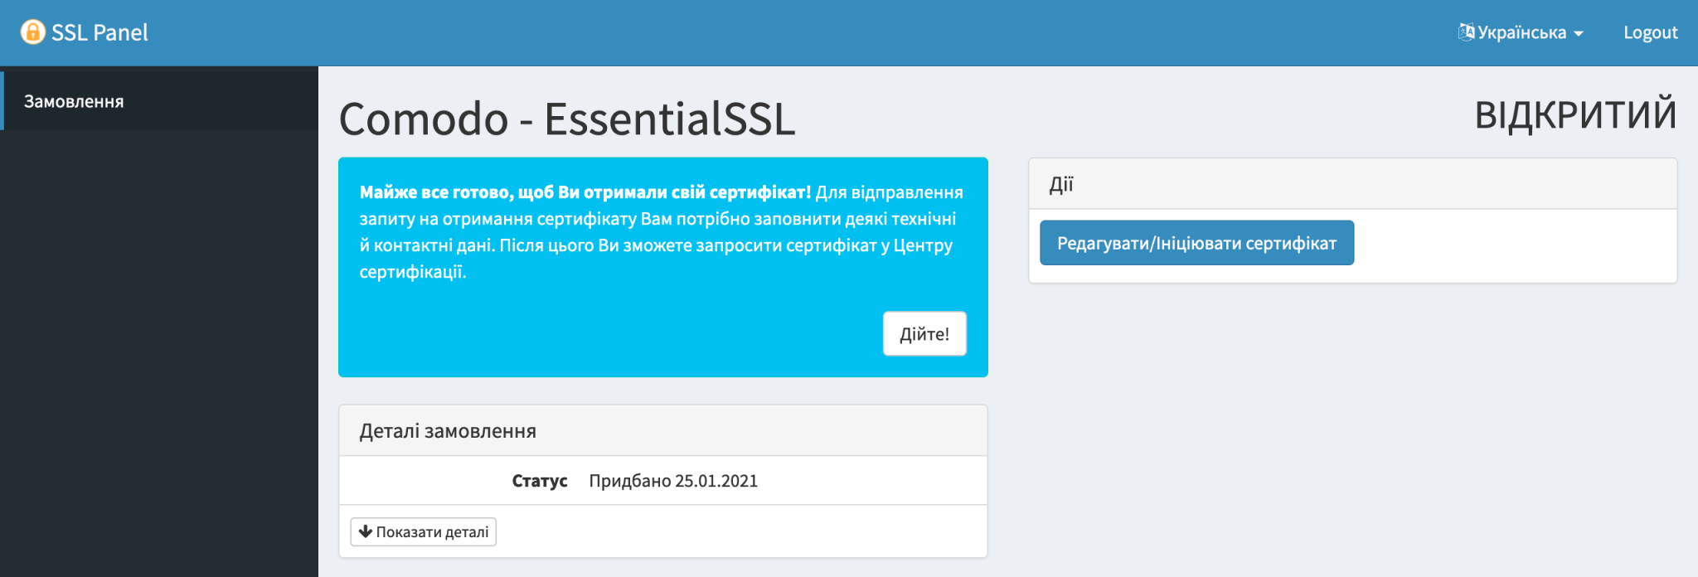Click the Деталі замовлення panel header

click(x=448, y=430)
